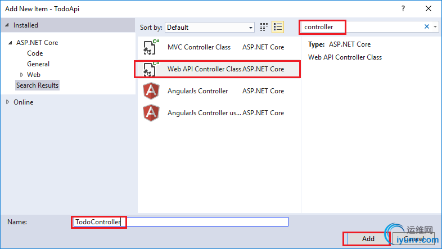This screenshot has width=442, height=249.
Task: Click the AngularJs Controller red shield icon
Action: pos(151,91)
